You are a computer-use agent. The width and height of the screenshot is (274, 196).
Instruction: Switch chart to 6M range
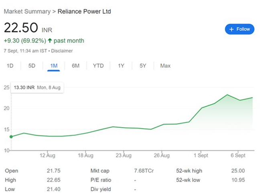pos(75,66)
